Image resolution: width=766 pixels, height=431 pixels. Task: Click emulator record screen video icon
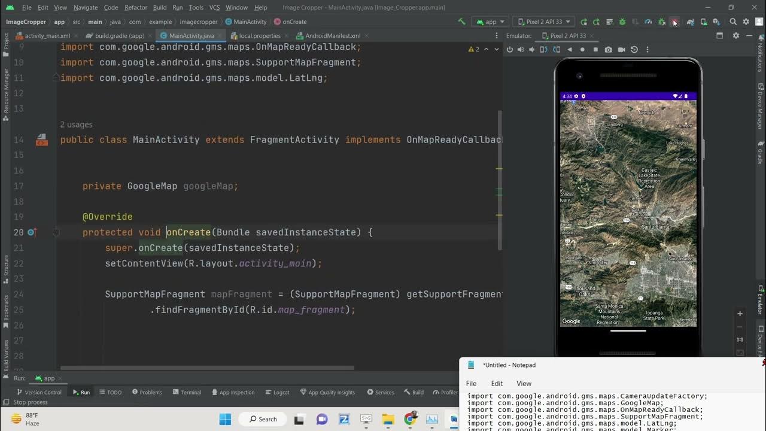tap(621, 50)
